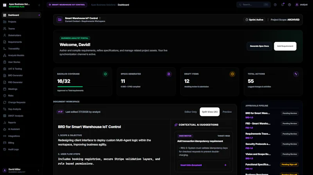Click the BRD for Smart Warehouse IoT Control title
Image resolution: width=313 pixels, height=175 pixels.
pos(90,127)
